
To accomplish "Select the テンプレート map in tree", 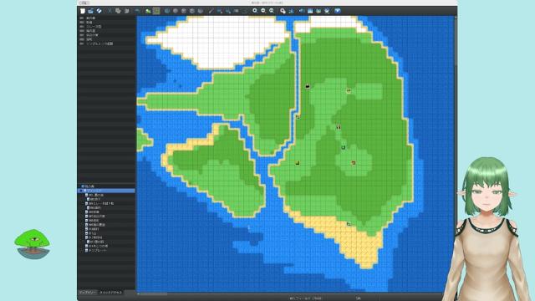I will point(97,250).
